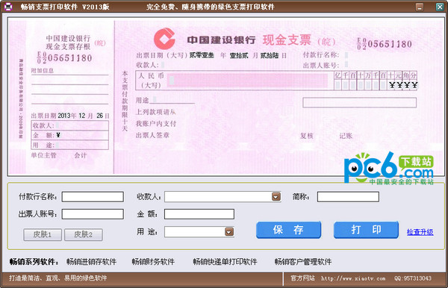Screen dimensions: 448x288
Task: Minimize the check printing window
Action: (x=420, y=7)
